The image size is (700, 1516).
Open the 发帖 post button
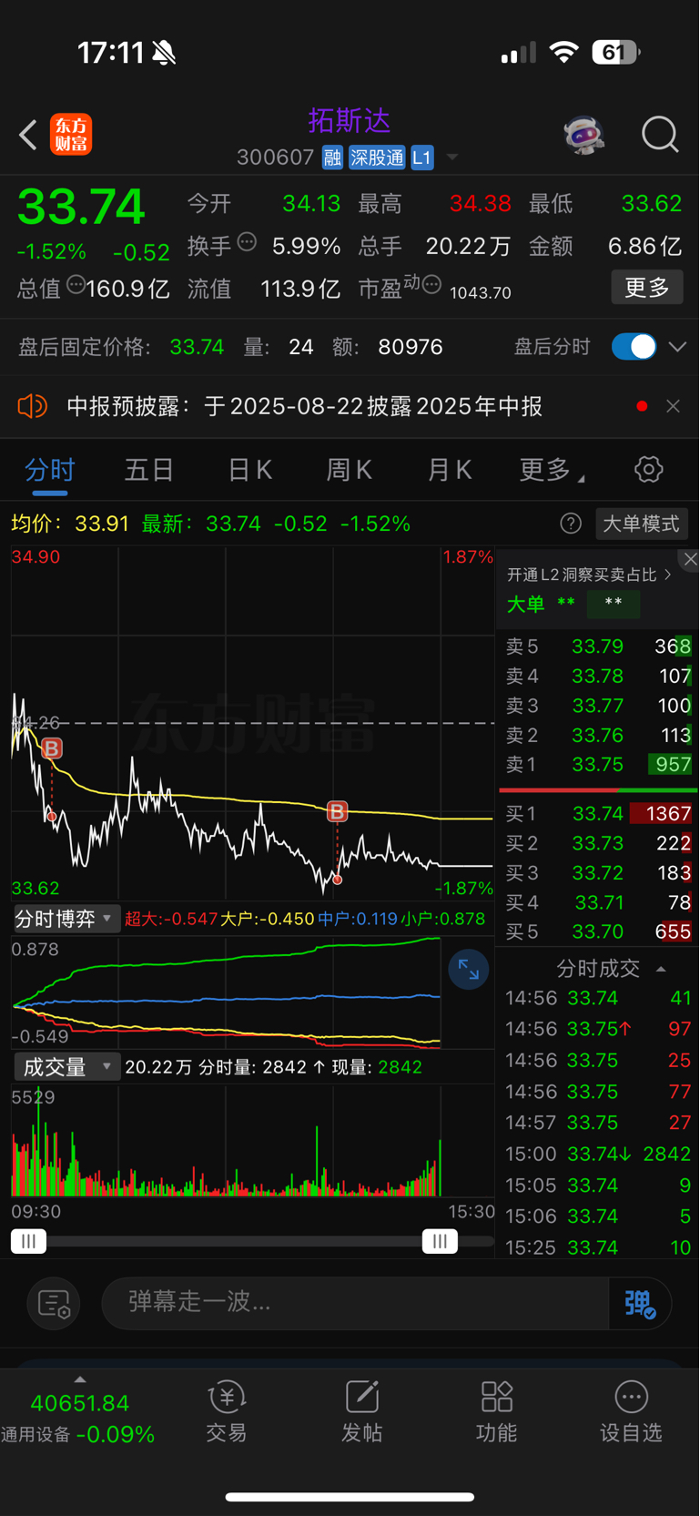[361, 1411]
